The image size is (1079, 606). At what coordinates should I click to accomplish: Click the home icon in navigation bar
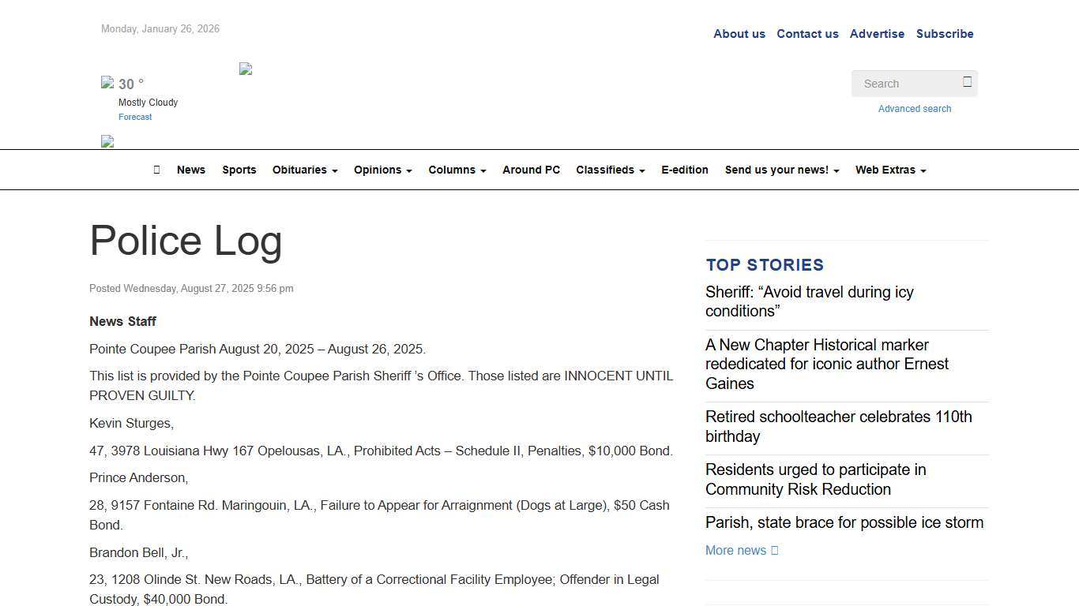(156, 170)
